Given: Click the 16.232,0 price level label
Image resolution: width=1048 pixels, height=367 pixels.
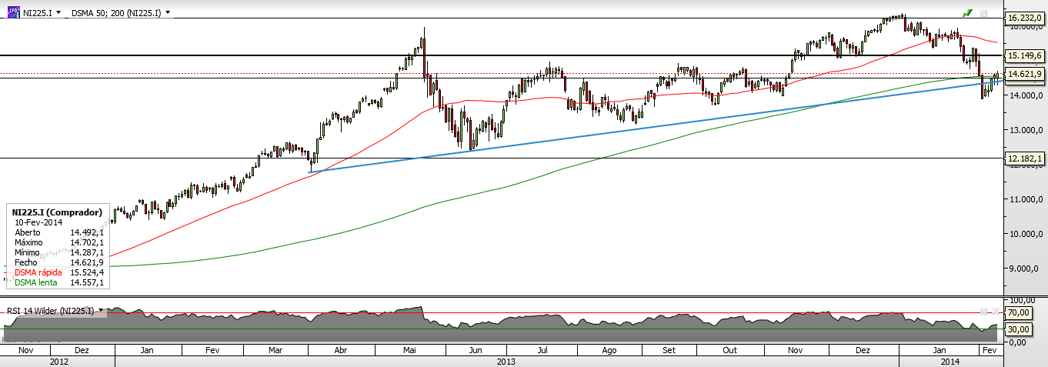Looking at the screenshot, I should point(1023,18).
